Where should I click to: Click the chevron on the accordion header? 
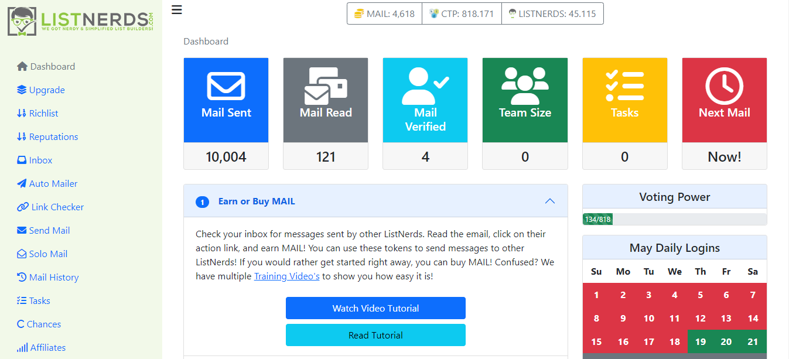click(x=549, y=201)
